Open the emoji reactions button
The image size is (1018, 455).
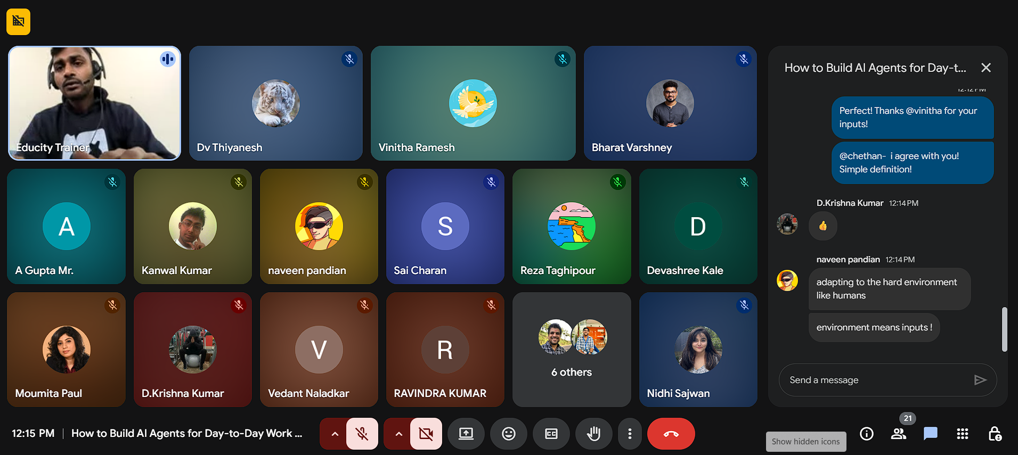pyautogui.click(x=509, y=434)
